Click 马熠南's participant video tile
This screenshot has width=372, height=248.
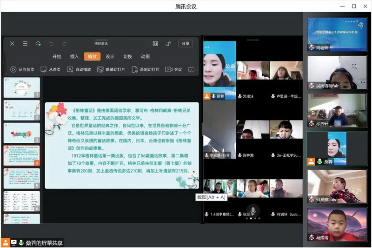337,224
